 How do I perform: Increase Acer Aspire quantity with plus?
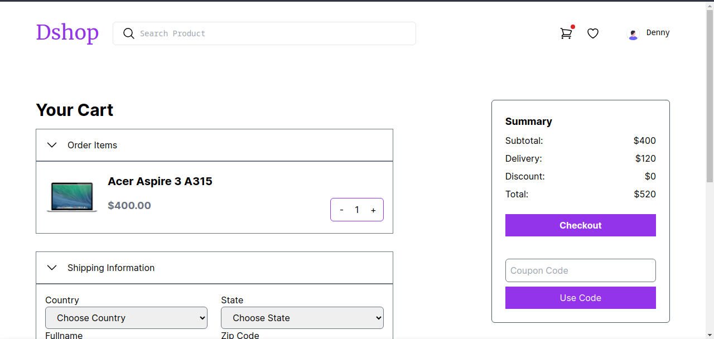pos(373,210)
